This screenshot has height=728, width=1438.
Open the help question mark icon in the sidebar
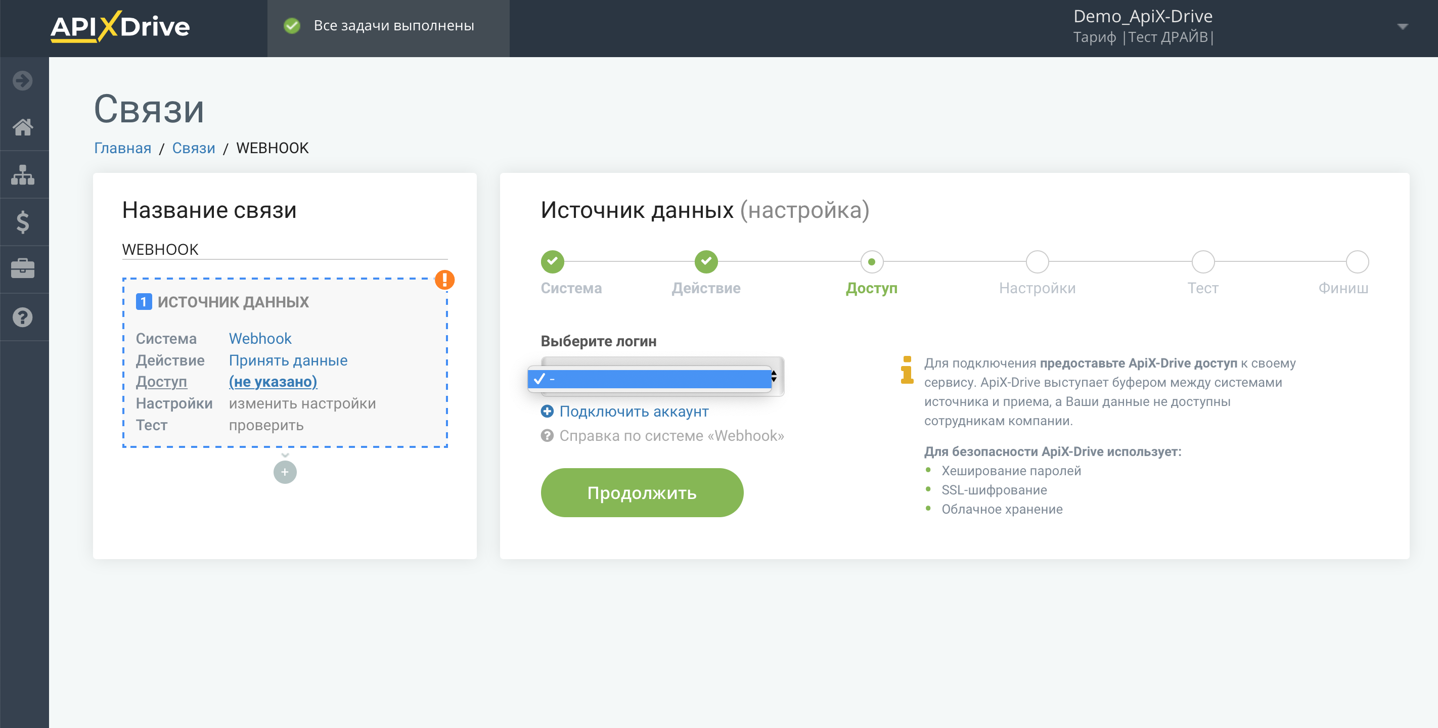point(23,317)
